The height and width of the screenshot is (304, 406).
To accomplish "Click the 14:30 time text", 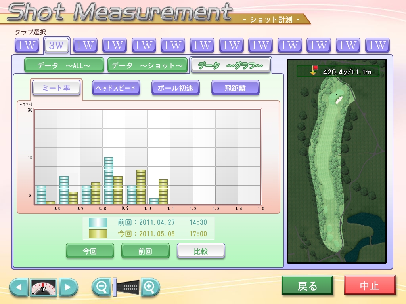I will click(198, 222).
